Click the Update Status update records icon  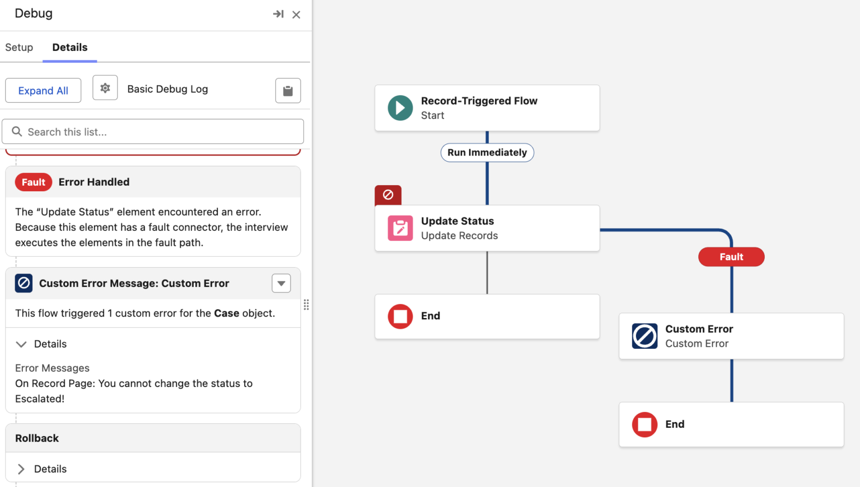click(x=400, y=228)
